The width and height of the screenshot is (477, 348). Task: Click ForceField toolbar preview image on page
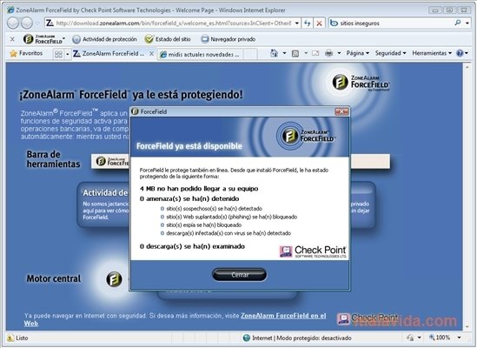tap(110, 161)
